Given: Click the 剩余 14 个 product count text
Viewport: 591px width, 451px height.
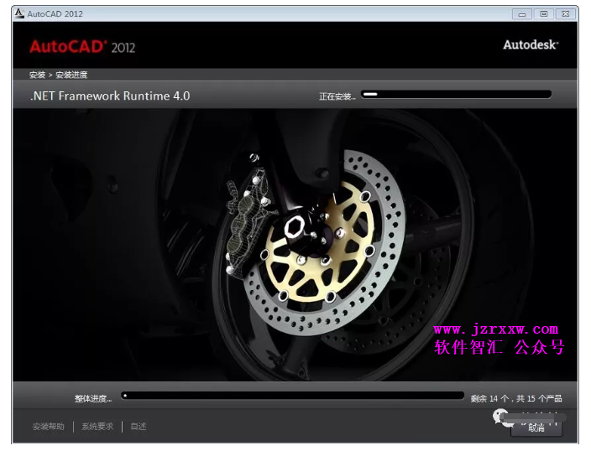Looking at the screenshot, I should 516,398.
